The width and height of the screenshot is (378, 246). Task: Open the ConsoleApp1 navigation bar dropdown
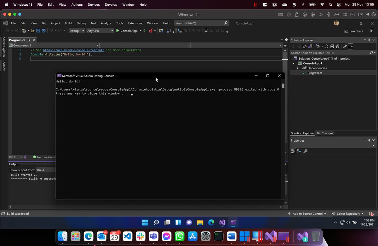click(x=54, y=45)
